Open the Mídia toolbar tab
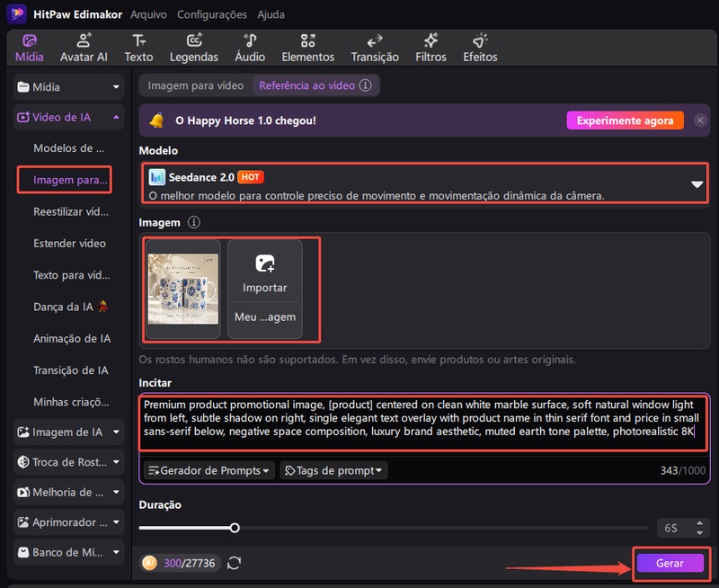Image resolution: width=719 pixels, height=588 pixels. 30,49
